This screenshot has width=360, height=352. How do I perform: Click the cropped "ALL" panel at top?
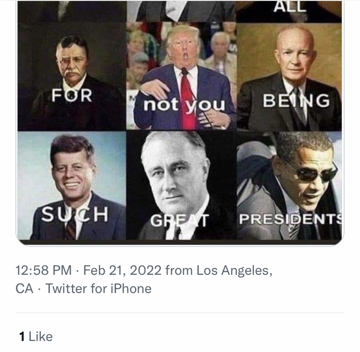289,12
